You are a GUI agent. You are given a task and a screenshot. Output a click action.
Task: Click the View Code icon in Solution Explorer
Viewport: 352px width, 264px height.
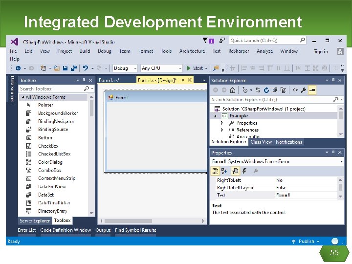coord(295,90)
